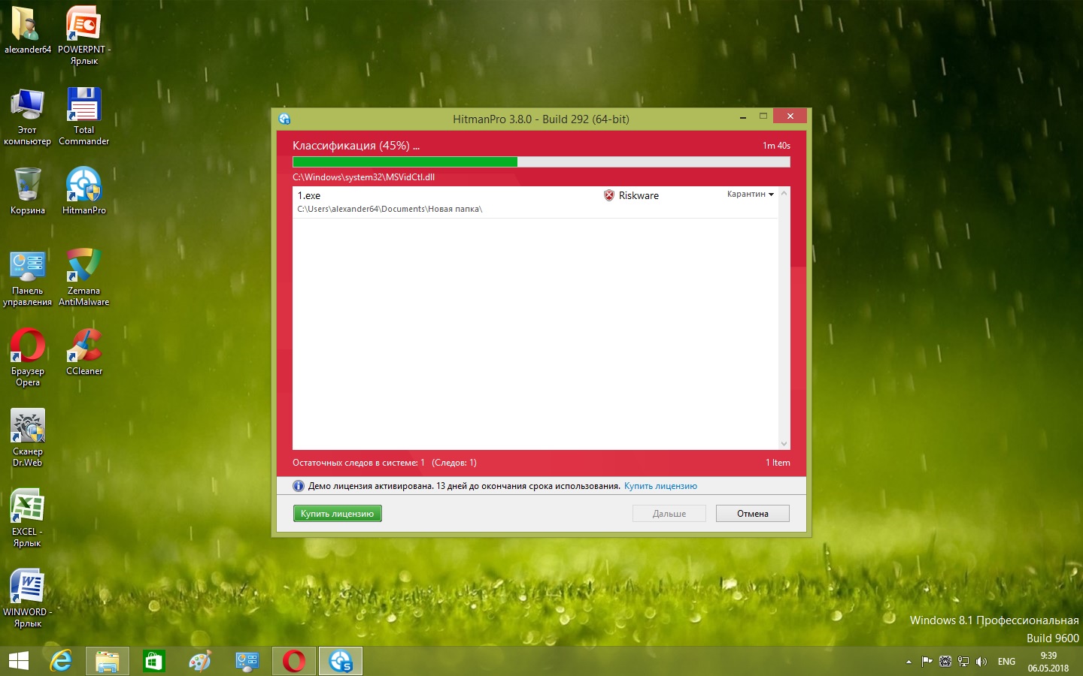Open the network tray icon
The image size is (1083, 676).
963,662
